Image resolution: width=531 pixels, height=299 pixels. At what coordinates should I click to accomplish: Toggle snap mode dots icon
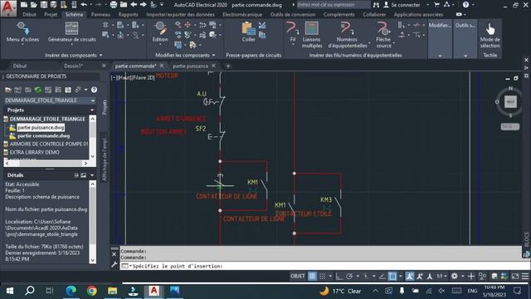(x=323, y=277)
